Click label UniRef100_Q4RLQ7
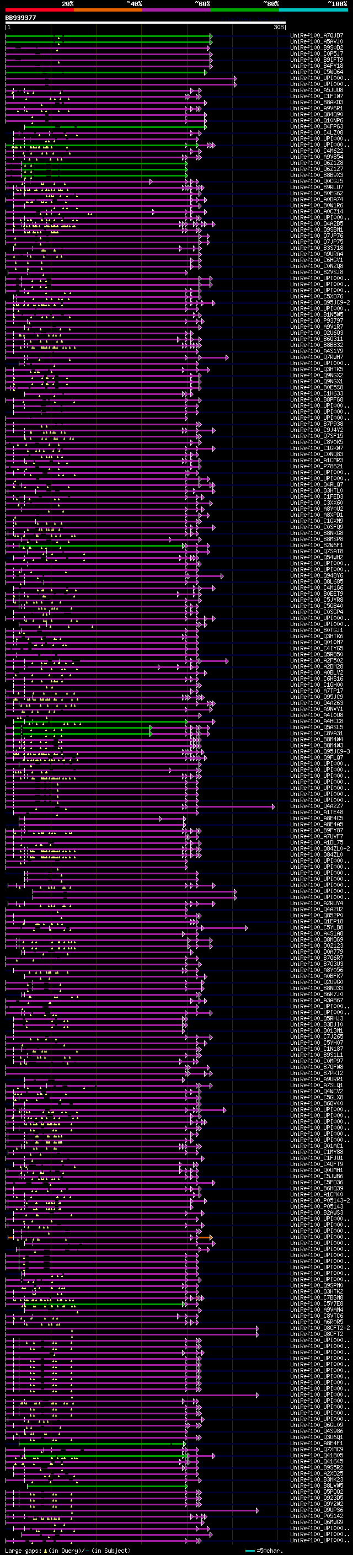 click(x=317, y=485)
